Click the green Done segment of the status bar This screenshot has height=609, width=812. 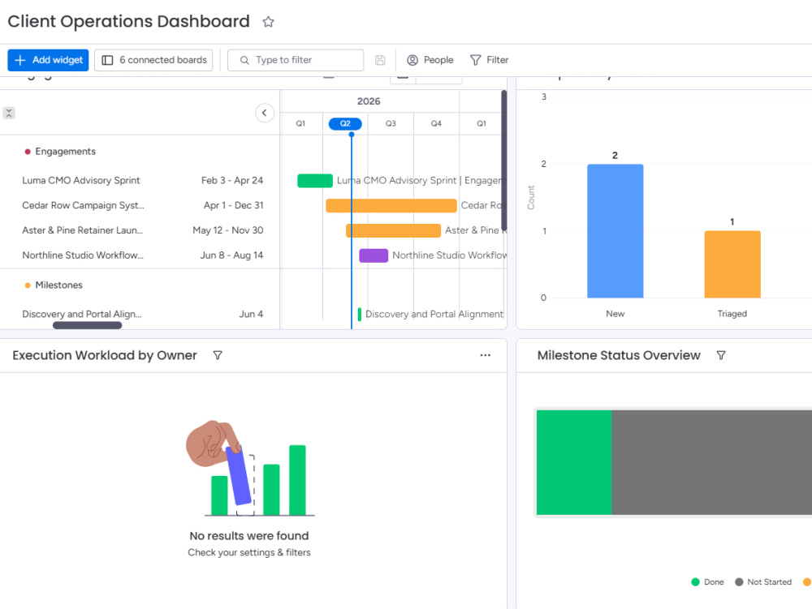point(574,462)
